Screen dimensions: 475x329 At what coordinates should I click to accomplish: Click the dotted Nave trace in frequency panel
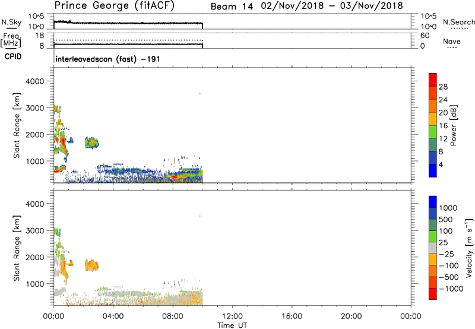128,40
